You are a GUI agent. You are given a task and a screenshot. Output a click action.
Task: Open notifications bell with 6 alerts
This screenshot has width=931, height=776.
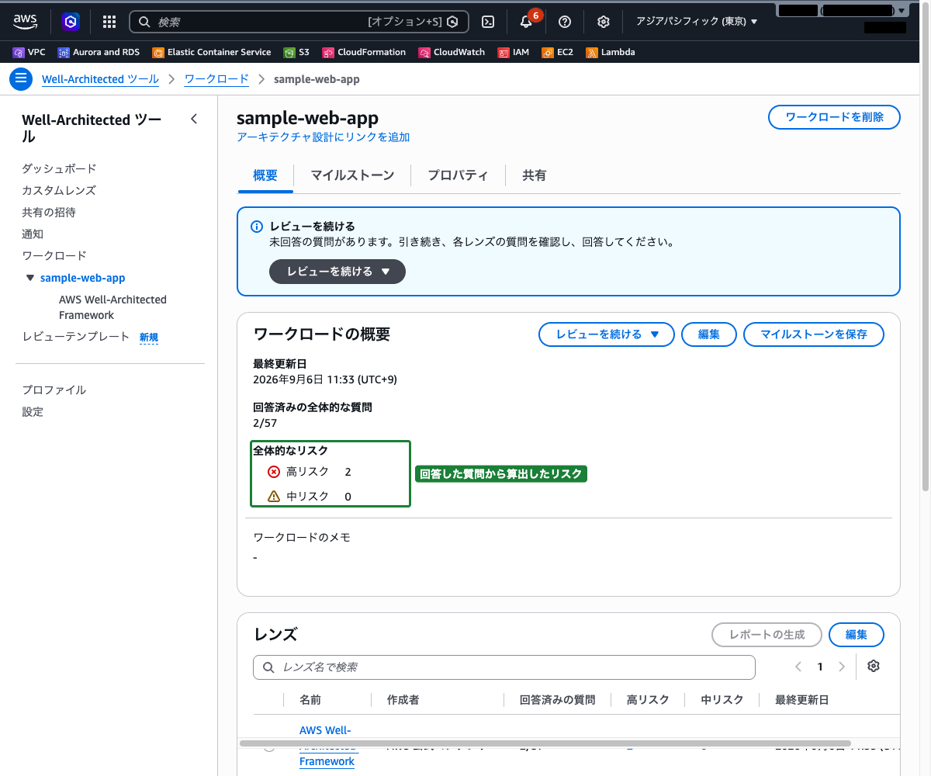[526, 22]
